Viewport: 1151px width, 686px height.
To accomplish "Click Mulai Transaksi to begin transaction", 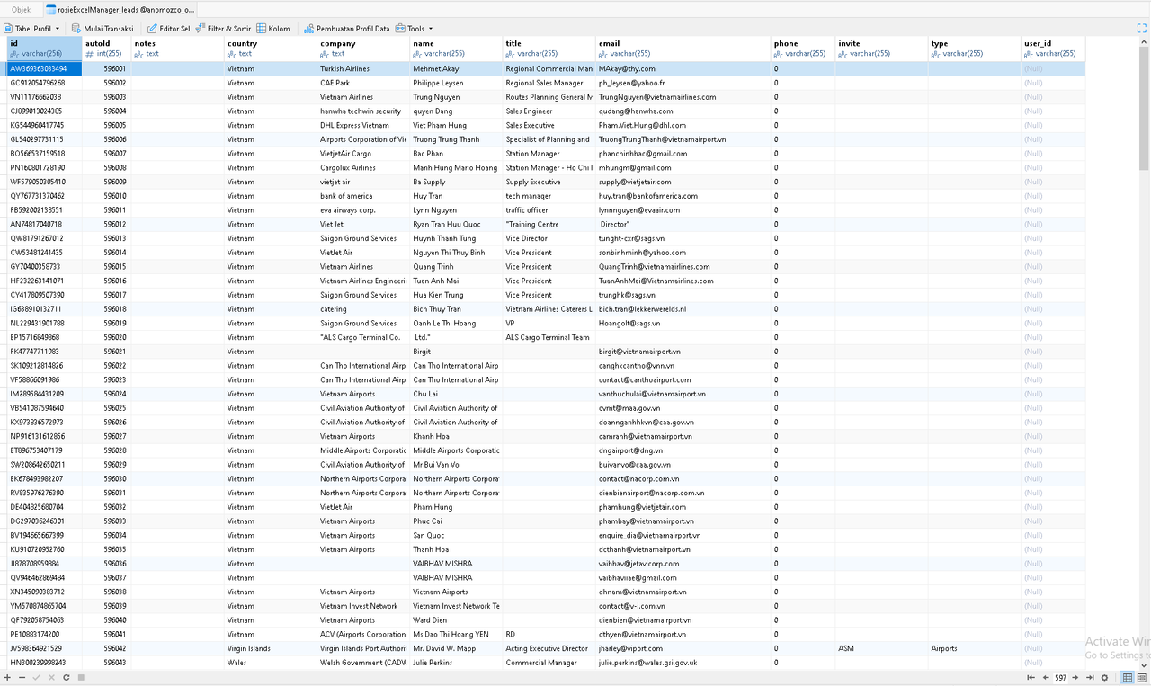I will point(102,29).
